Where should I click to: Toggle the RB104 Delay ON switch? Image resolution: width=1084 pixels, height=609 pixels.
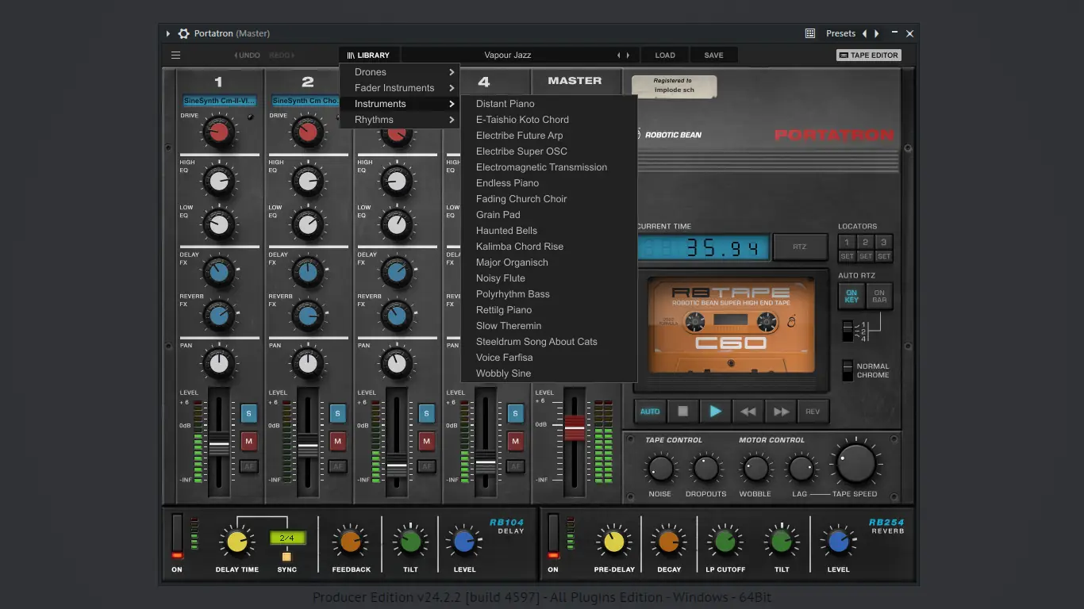[177, 535]
